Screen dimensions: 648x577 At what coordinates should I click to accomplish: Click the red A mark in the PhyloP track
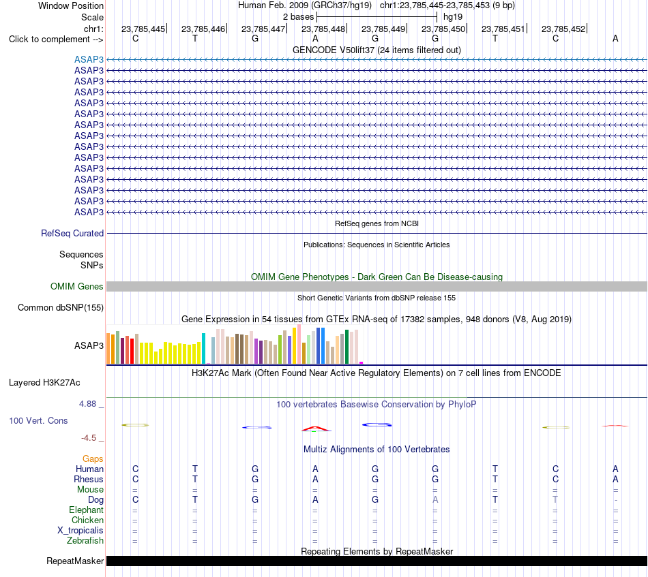point(316,429)
